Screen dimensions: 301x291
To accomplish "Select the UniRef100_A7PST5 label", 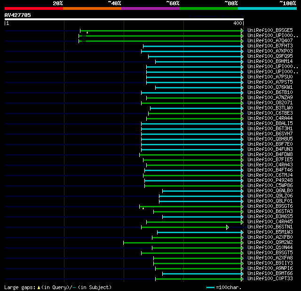I will tap(270, 82).
